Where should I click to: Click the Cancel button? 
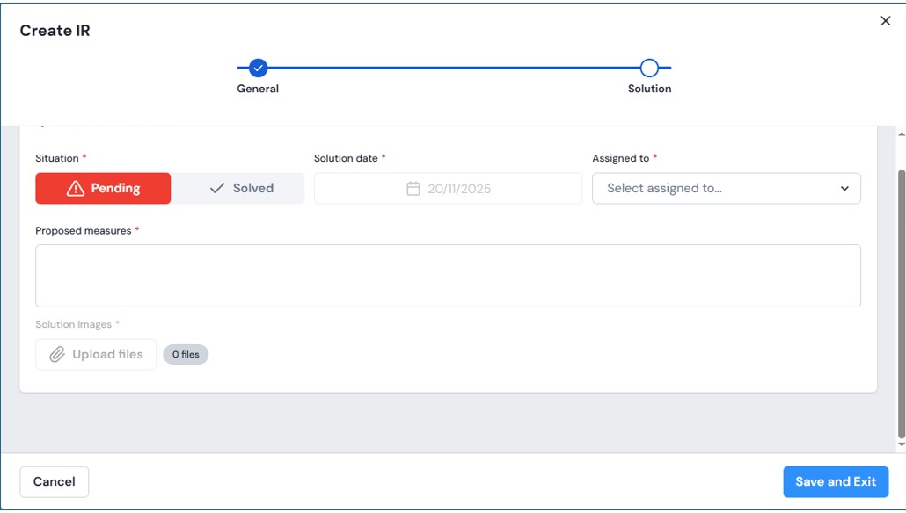(x=54, y=481)
